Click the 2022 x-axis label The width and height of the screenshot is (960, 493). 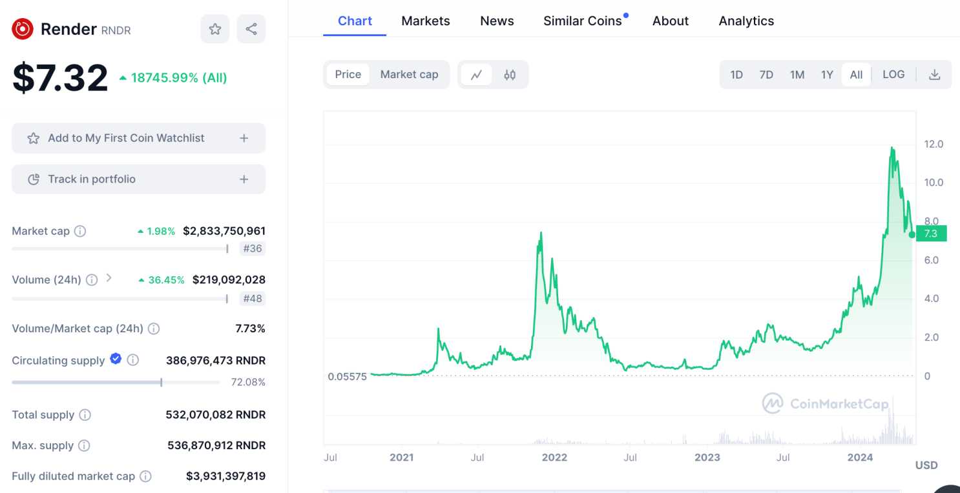pos(554,458)
